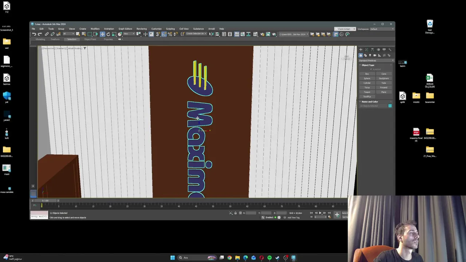
Task: Open the Workspaces Default dropdown
Action: pyautogui.click(x=382, y=29)
